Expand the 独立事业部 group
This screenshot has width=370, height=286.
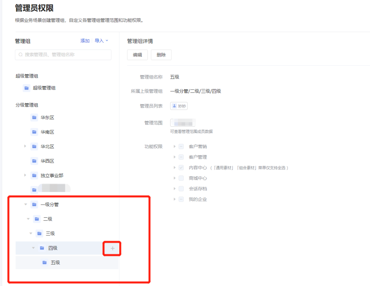coord(25,175)
